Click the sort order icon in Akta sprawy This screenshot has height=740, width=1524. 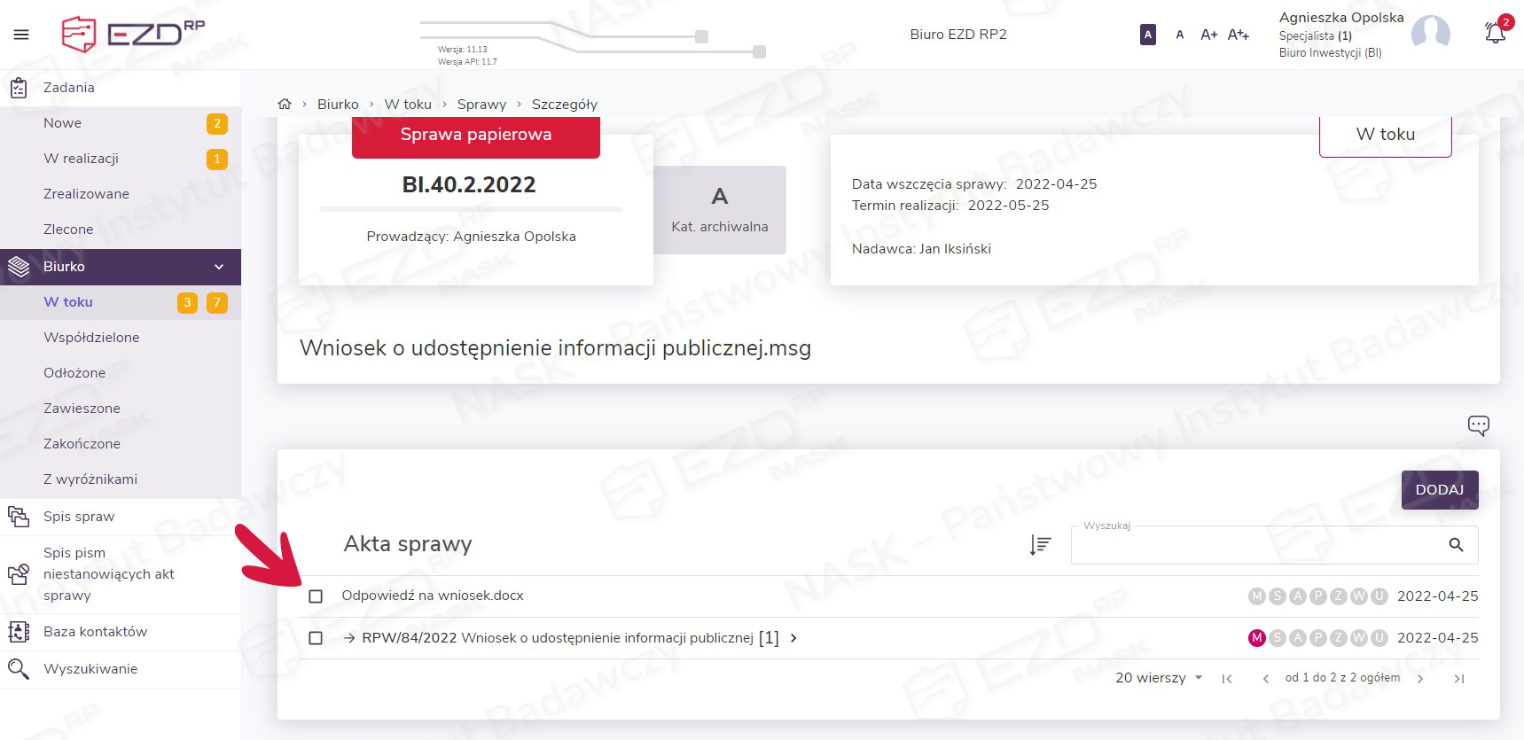click(1040, 545)
